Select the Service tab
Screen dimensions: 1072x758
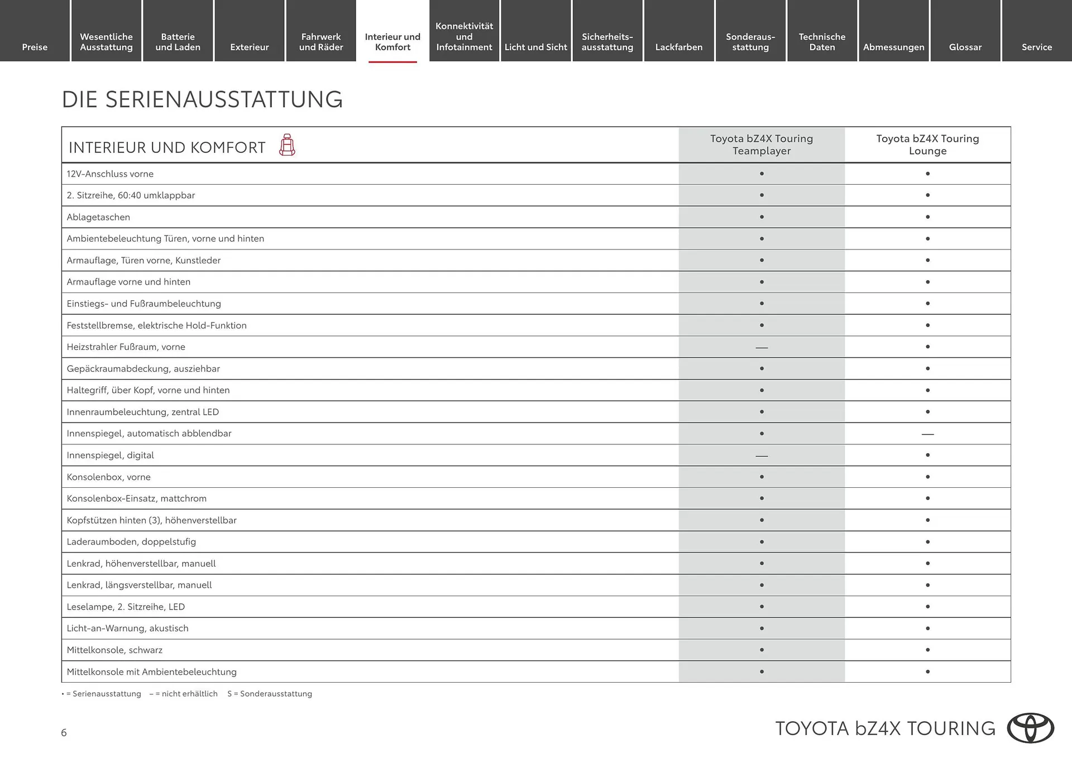[x=1036, y=47]
